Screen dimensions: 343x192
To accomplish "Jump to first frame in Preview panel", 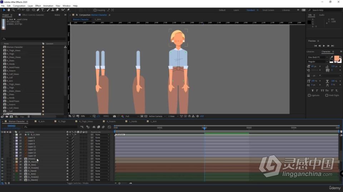I will point(315,46).
